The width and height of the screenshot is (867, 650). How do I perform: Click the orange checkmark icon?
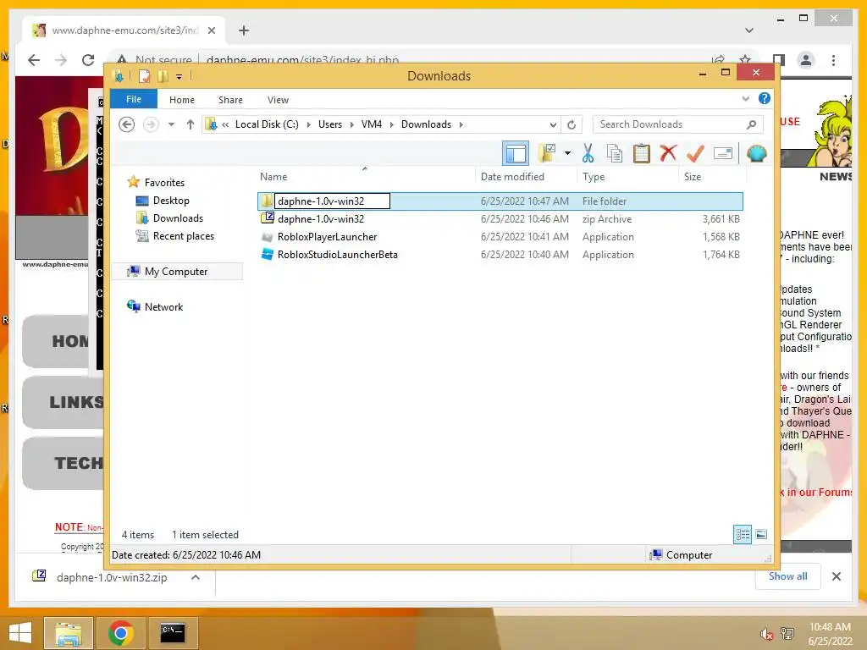[695, 153]
